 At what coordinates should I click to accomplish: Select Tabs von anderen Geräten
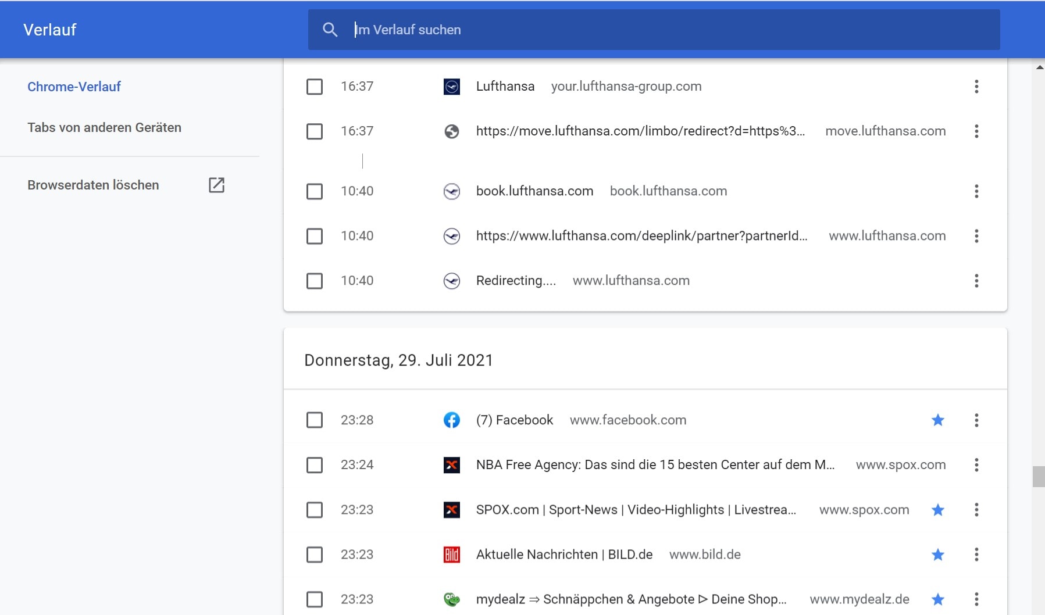point(104,127)
